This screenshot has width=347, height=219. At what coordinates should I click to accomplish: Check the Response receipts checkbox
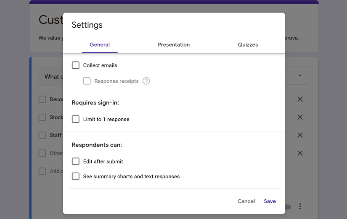87,81
